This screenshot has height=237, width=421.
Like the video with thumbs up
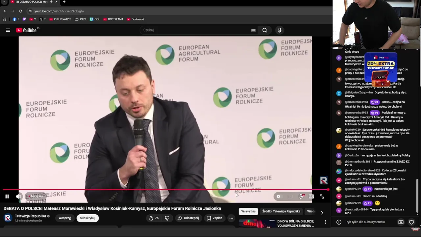[154, 218]
